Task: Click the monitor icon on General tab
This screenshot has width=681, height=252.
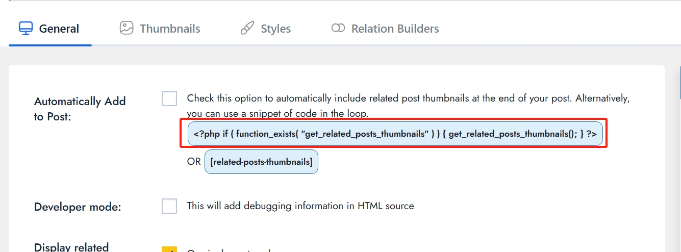Action: (26, 28)
